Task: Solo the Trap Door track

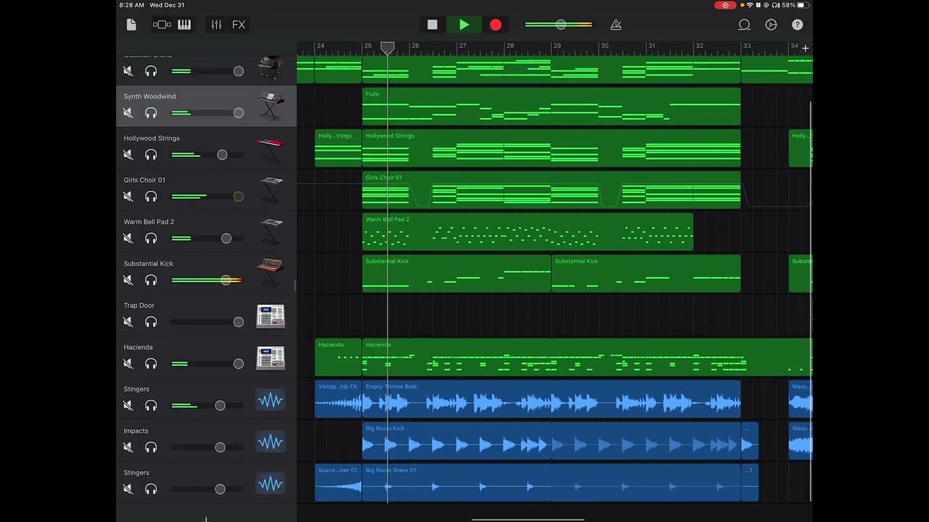Action: click(x=151, y=322)
